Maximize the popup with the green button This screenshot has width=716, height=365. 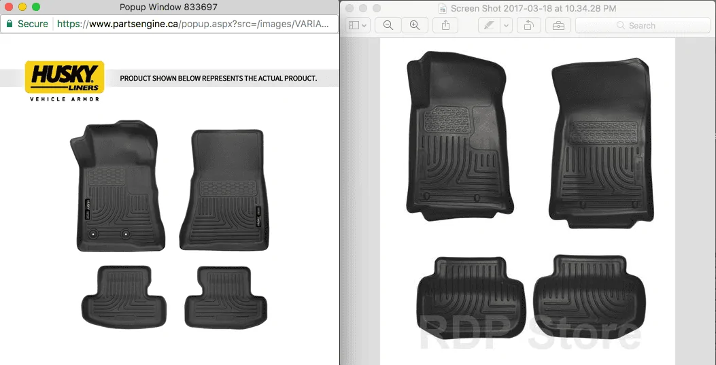click(x=36, y=7)
